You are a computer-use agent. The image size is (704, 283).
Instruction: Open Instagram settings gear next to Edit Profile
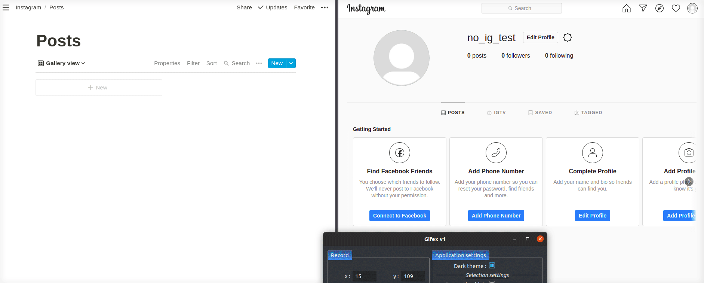tap(568, 37)
